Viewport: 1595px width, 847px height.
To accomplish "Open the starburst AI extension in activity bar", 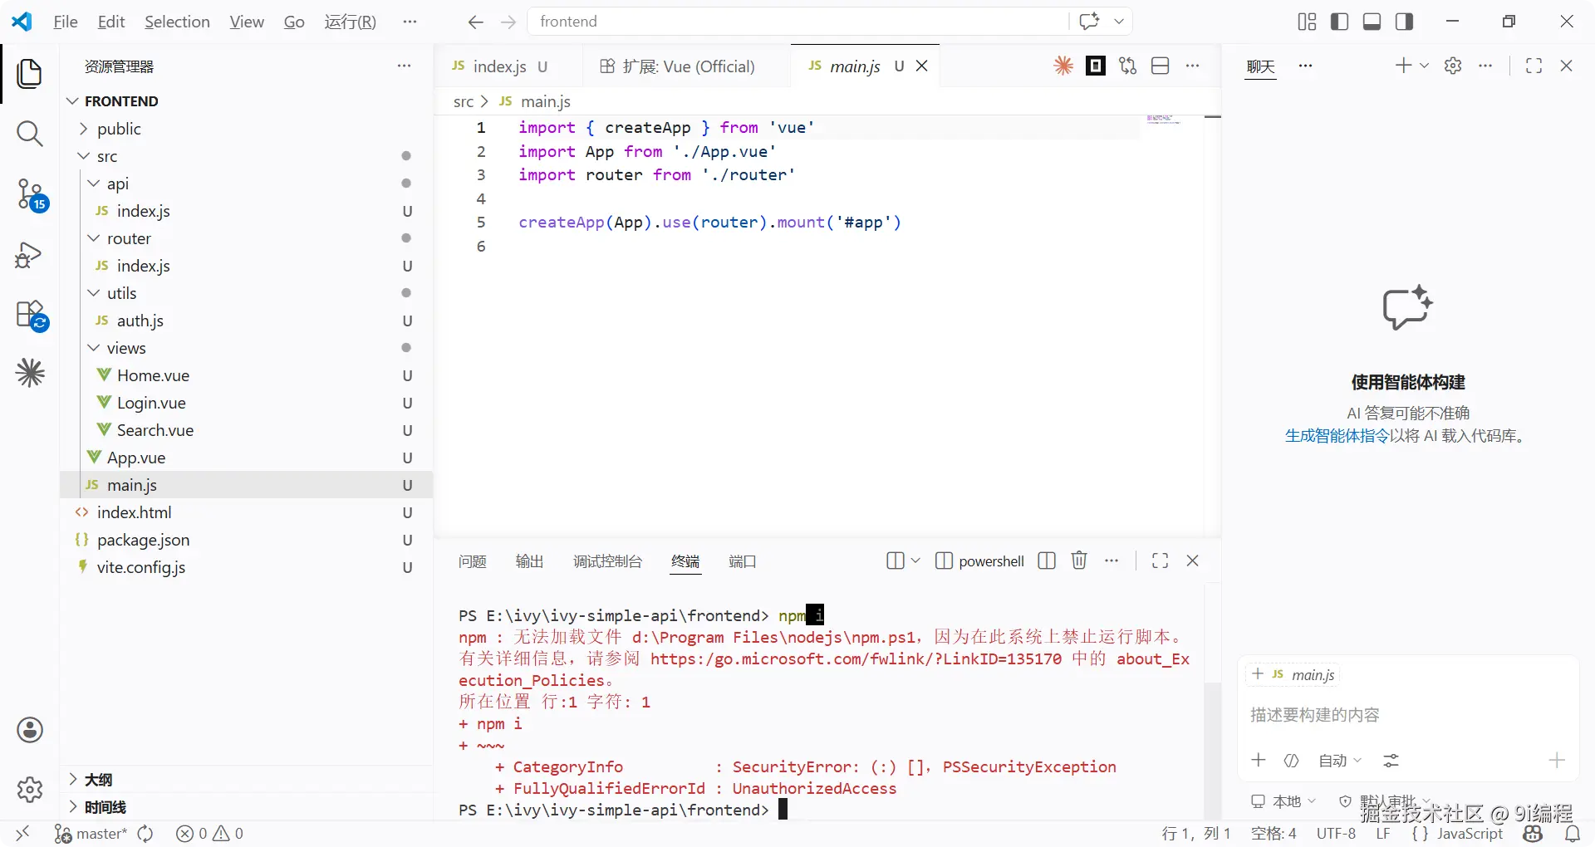I will pyautogui.click(x=30, y=373).
